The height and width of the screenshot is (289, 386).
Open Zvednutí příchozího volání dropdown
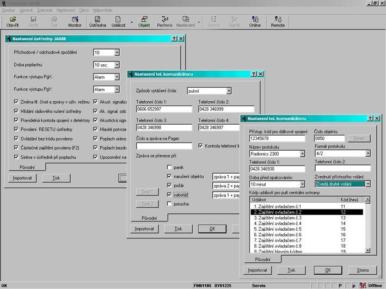(x=368, y=184)
